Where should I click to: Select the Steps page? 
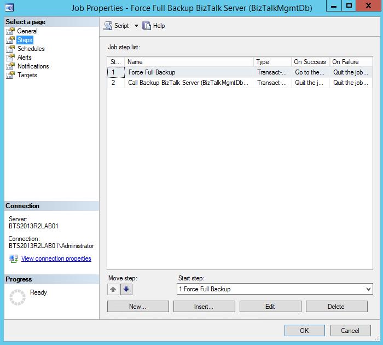coord(25,40)
